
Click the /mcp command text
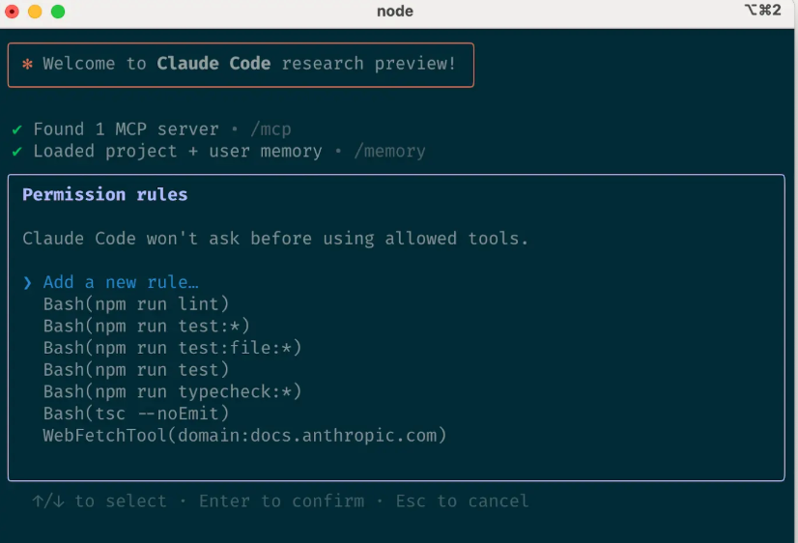tap(270, 129)
